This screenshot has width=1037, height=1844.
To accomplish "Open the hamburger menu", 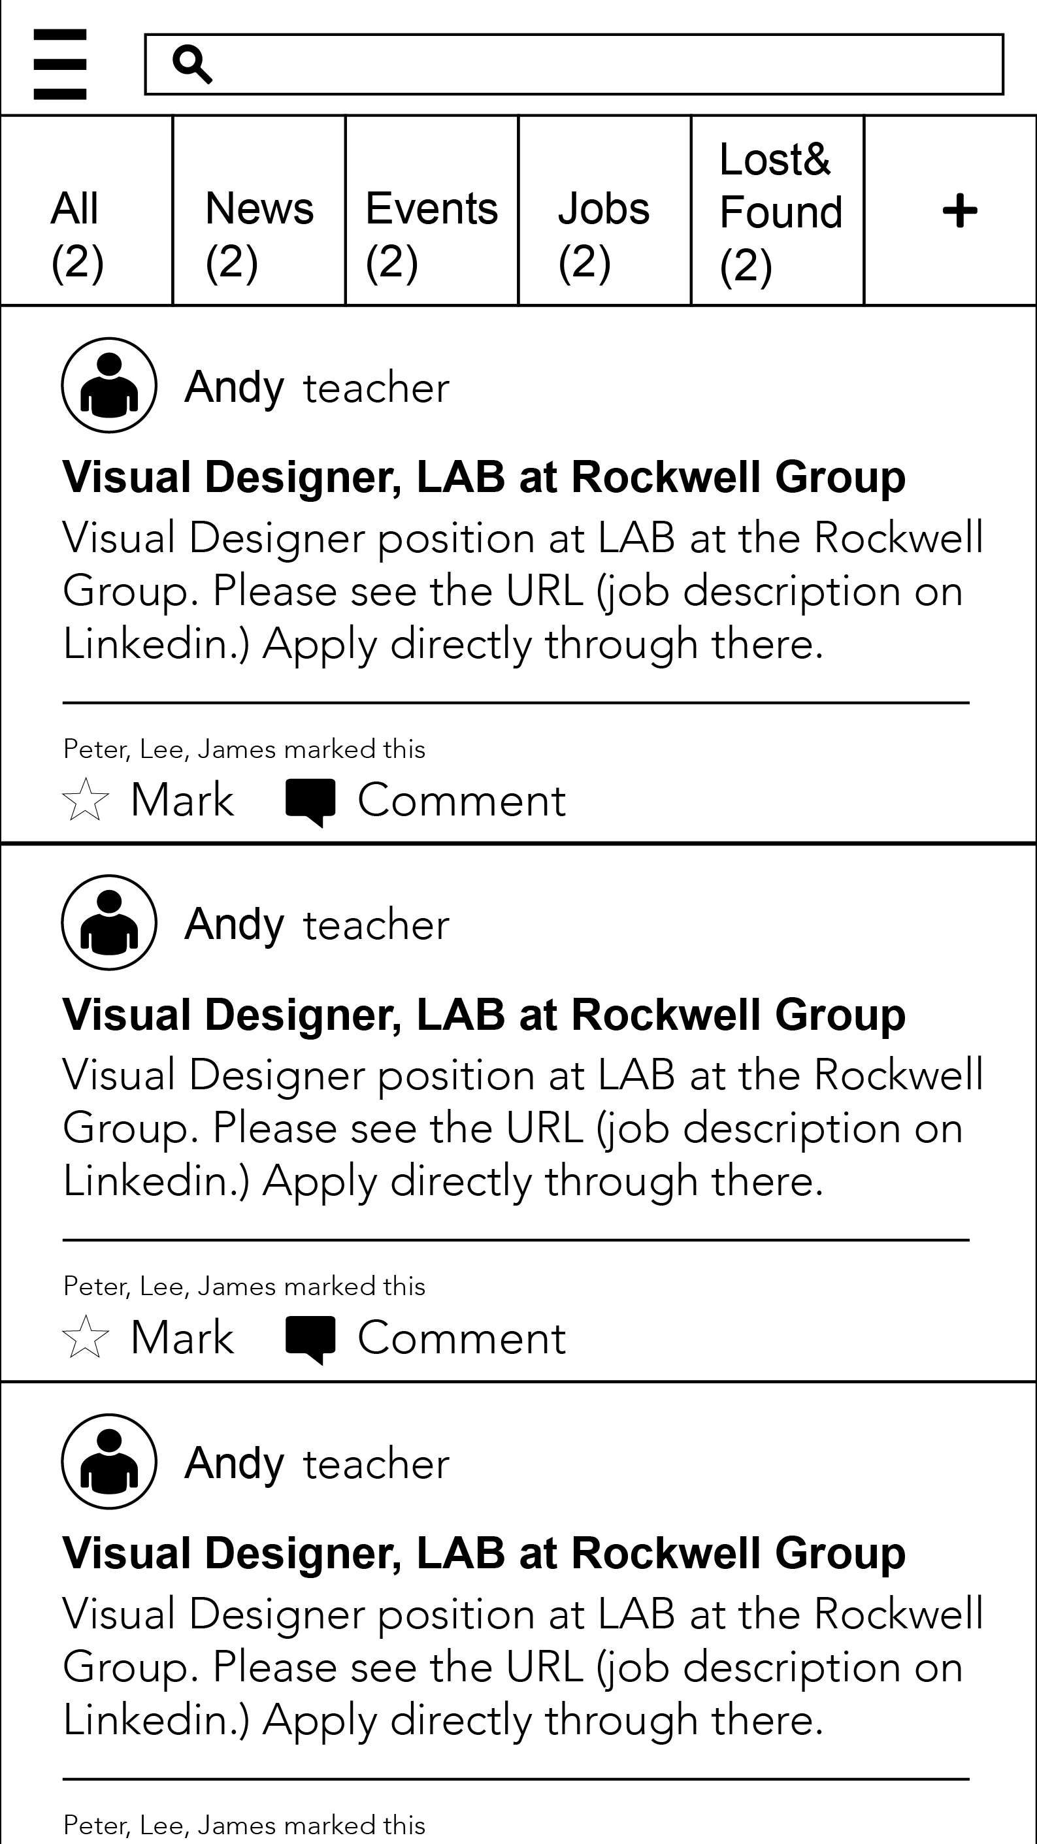I will [60, 65].
